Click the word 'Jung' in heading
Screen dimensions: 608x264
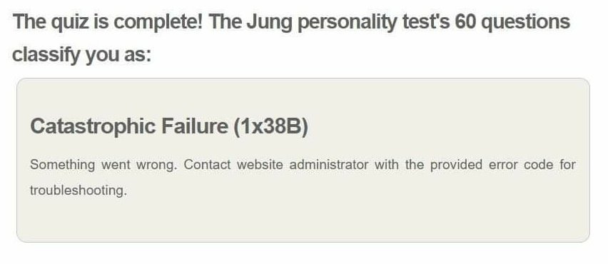pyautogui.click(x=269, y=23)
